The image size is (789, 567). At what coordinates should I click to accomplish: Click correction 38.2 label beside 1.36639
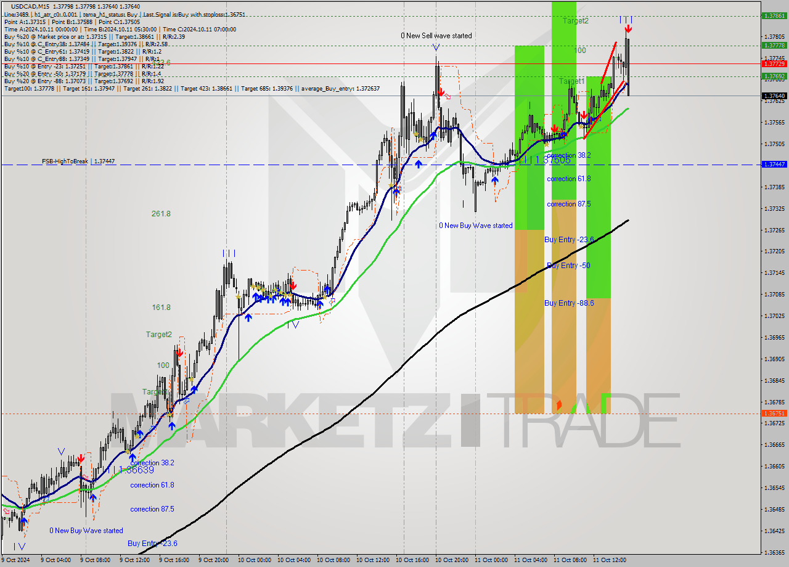(x=152, y=463)
